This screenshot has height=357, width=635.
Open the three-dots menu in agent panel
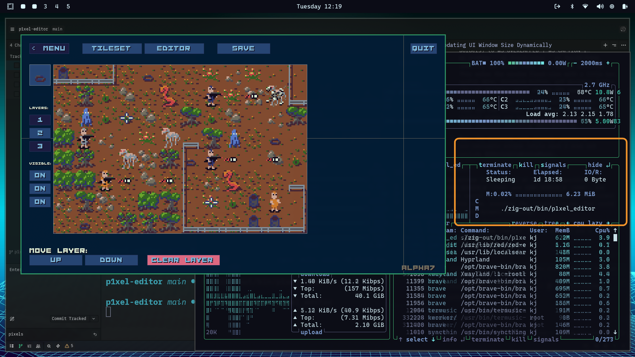[x=623, y=45]
